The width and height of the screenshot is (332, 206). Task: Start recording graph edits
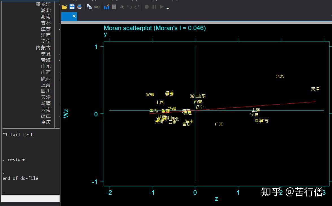pos(147,7)
